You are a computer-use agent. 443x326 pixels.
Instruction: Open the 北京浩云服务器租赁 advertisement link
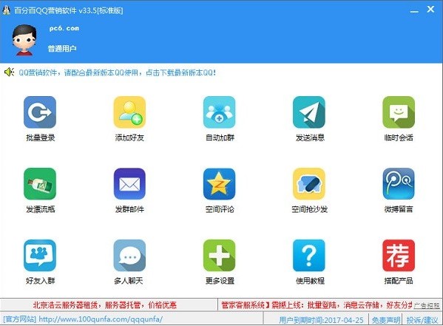coord(105,305)
